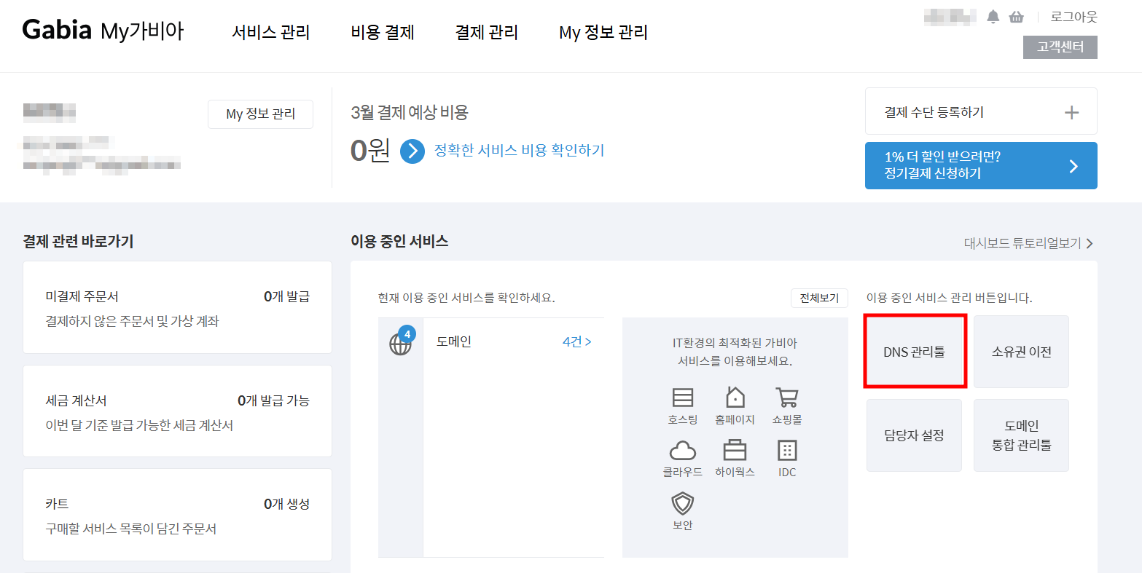Open 정확한 서비스 비용 확인하기 link
Image resolution: width=1142 pixels, height=573 pixels.
point(520,150)
